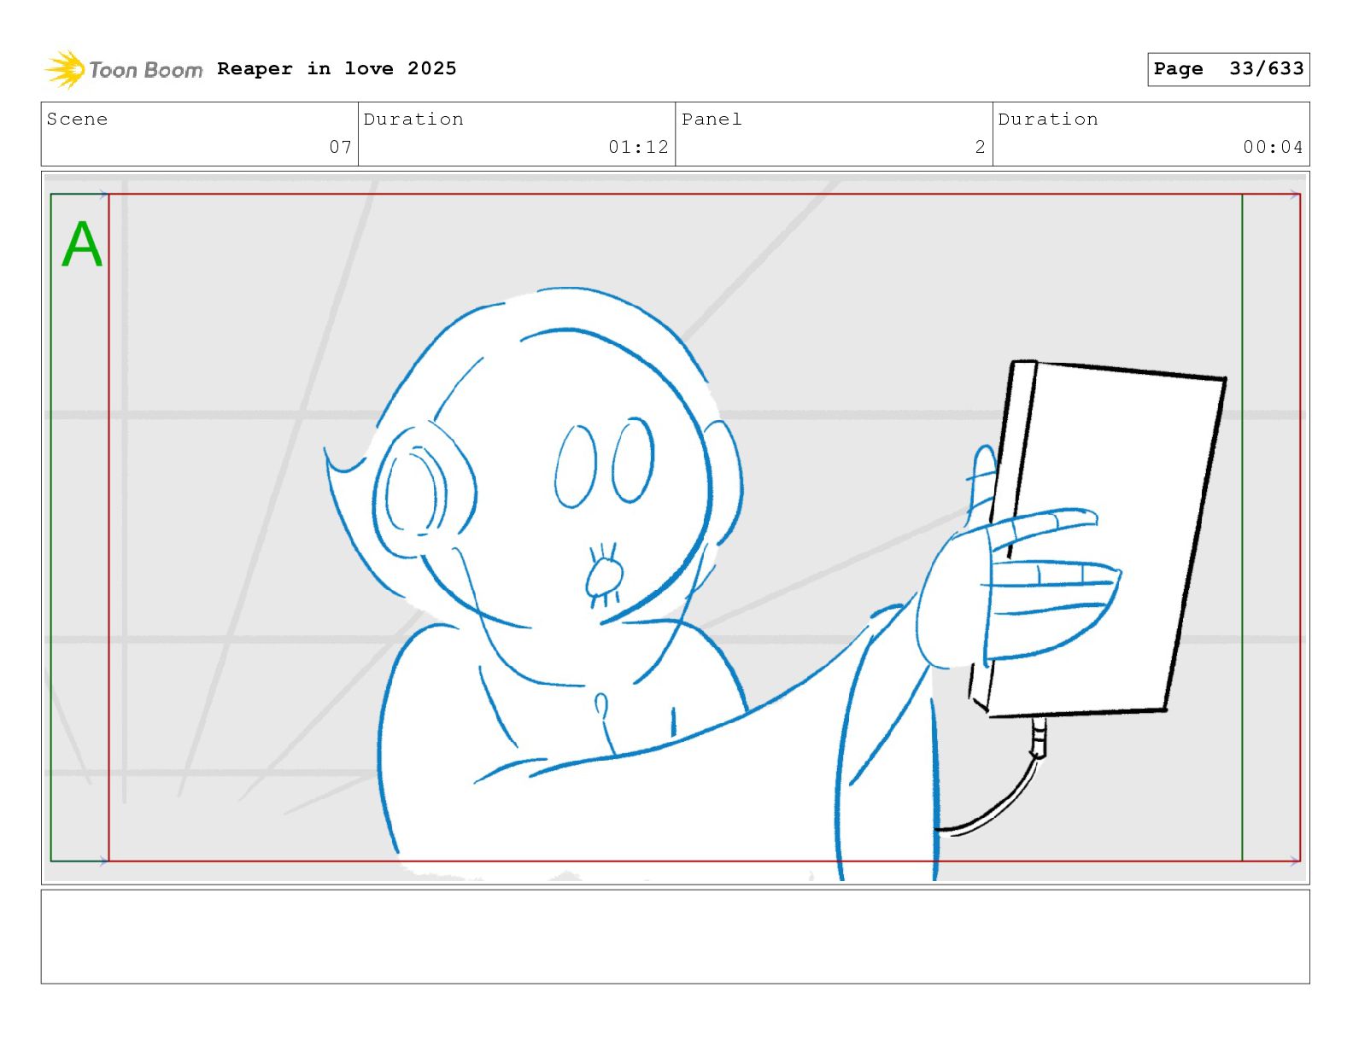
Task: Select the 'Panel' header label
Action: point(712,120)
